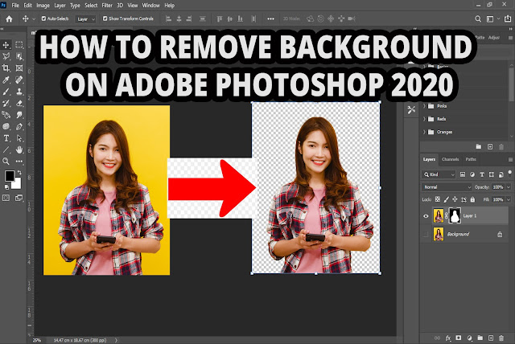Create a new adjustment layer
Viewport: 515px width, 344px height.
[x=469, y=338]
